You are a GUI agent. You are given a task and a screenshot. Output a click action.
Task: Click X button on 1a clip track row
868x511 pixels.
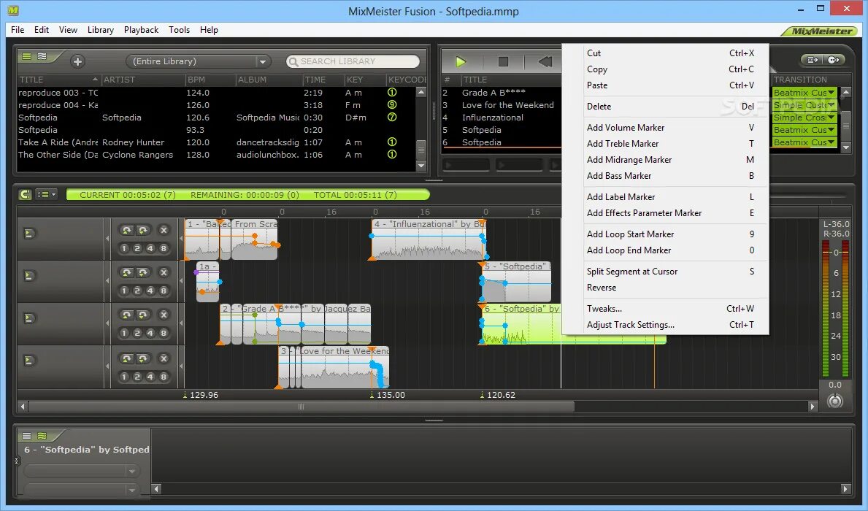click(x=164, y=272)
